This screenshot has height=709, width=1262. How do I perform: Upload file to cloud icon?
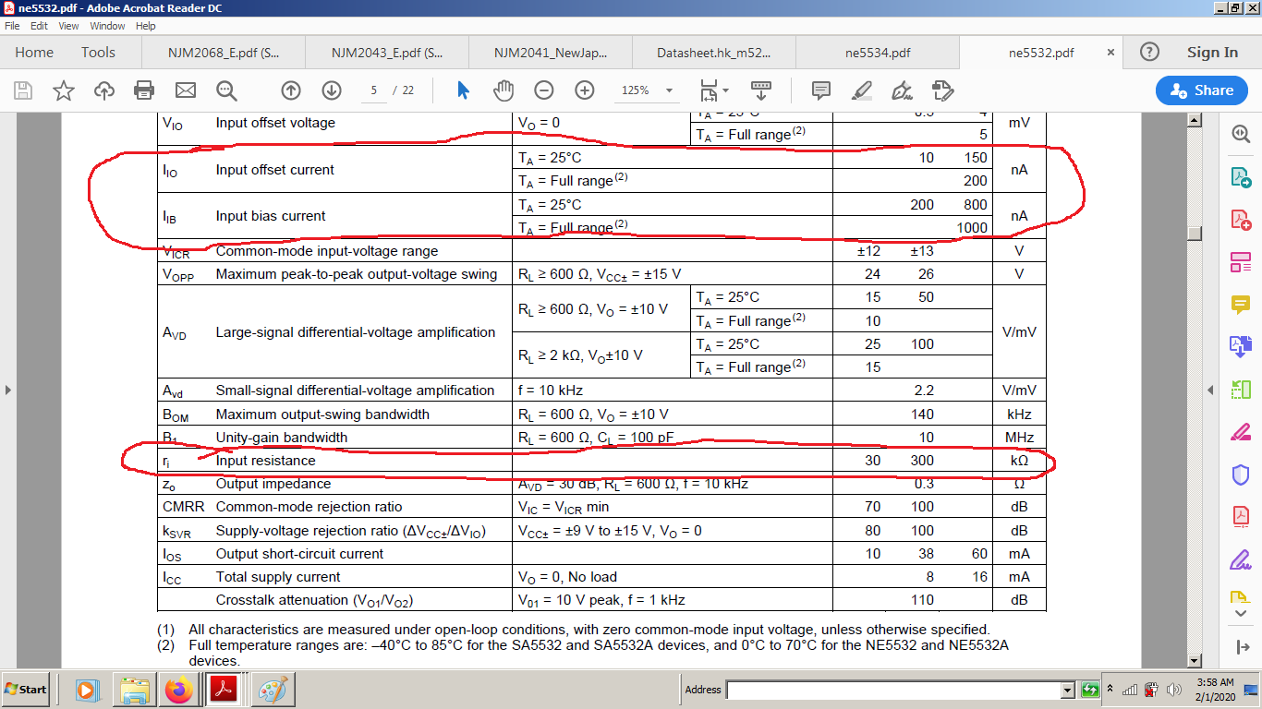104,90
